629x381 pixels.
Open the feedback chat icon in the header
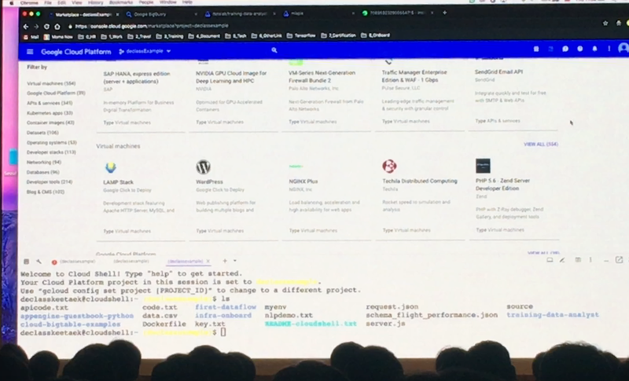click(x=565, y=49)
